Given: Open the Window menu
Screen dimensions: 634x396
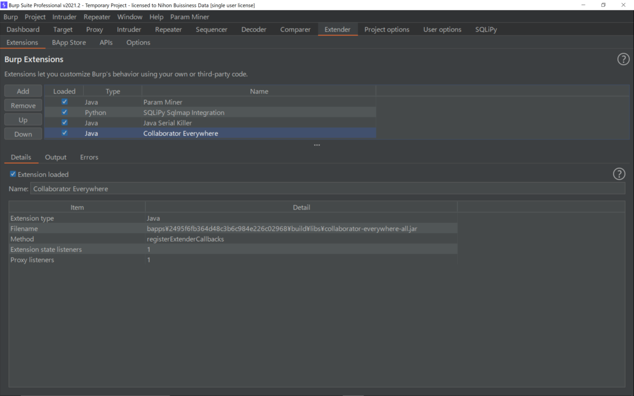Looking at the screenshot, I should pyautogui.click(x=129, y=17).
